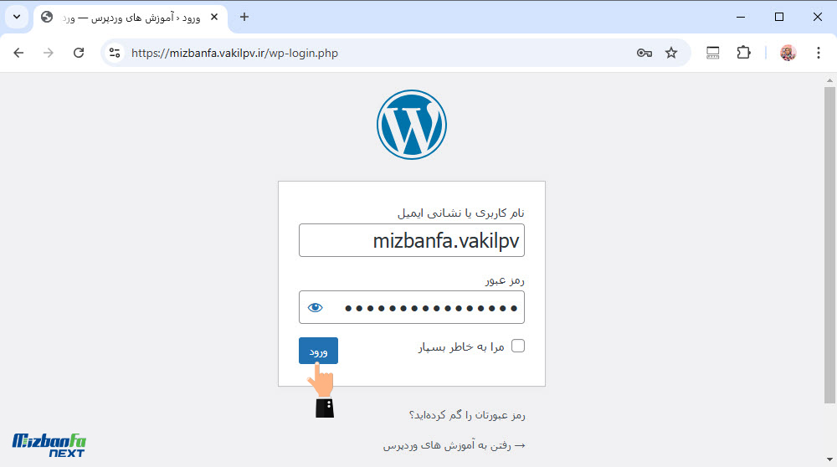This screenshot has width=837, height=467.
Task: Select the WordPress login tab
Action: click(131, 18)
